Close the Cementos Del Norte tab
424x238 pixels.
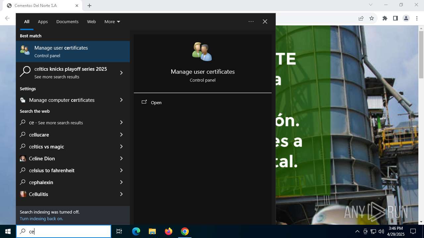[77, 6]
